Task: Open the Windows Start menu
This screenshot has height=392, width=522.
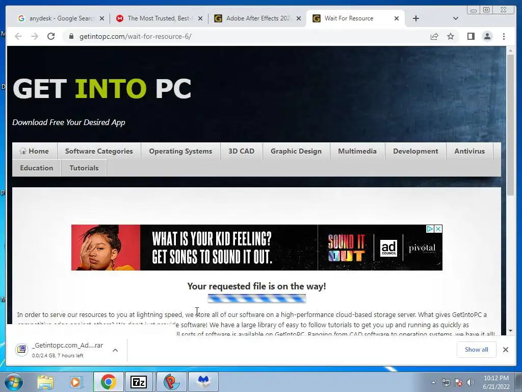Action: tap(13, 382)
